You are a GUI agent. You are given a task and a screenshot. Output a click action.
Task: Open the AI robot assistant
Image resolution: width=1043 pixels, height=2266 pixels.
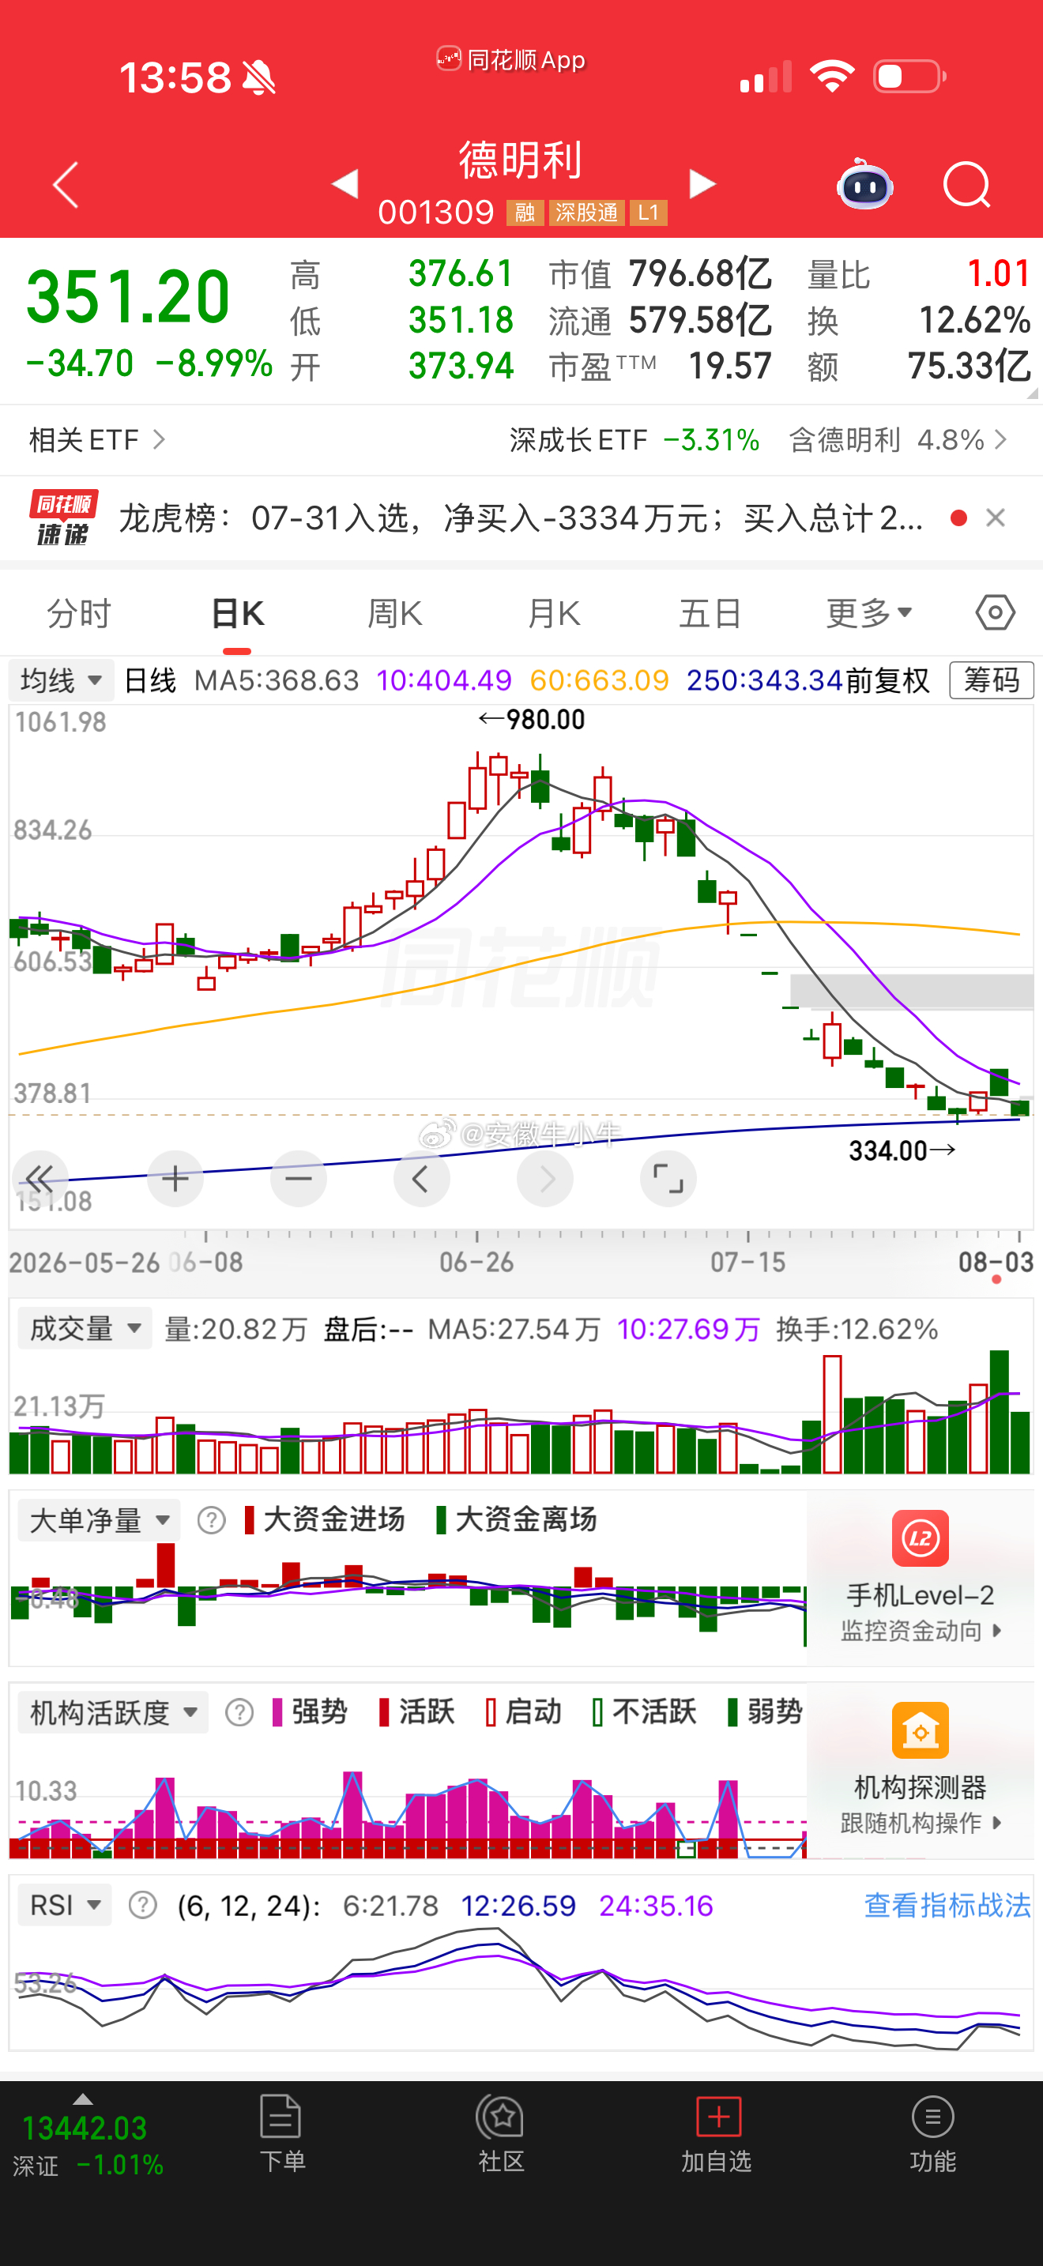(865, 185)
